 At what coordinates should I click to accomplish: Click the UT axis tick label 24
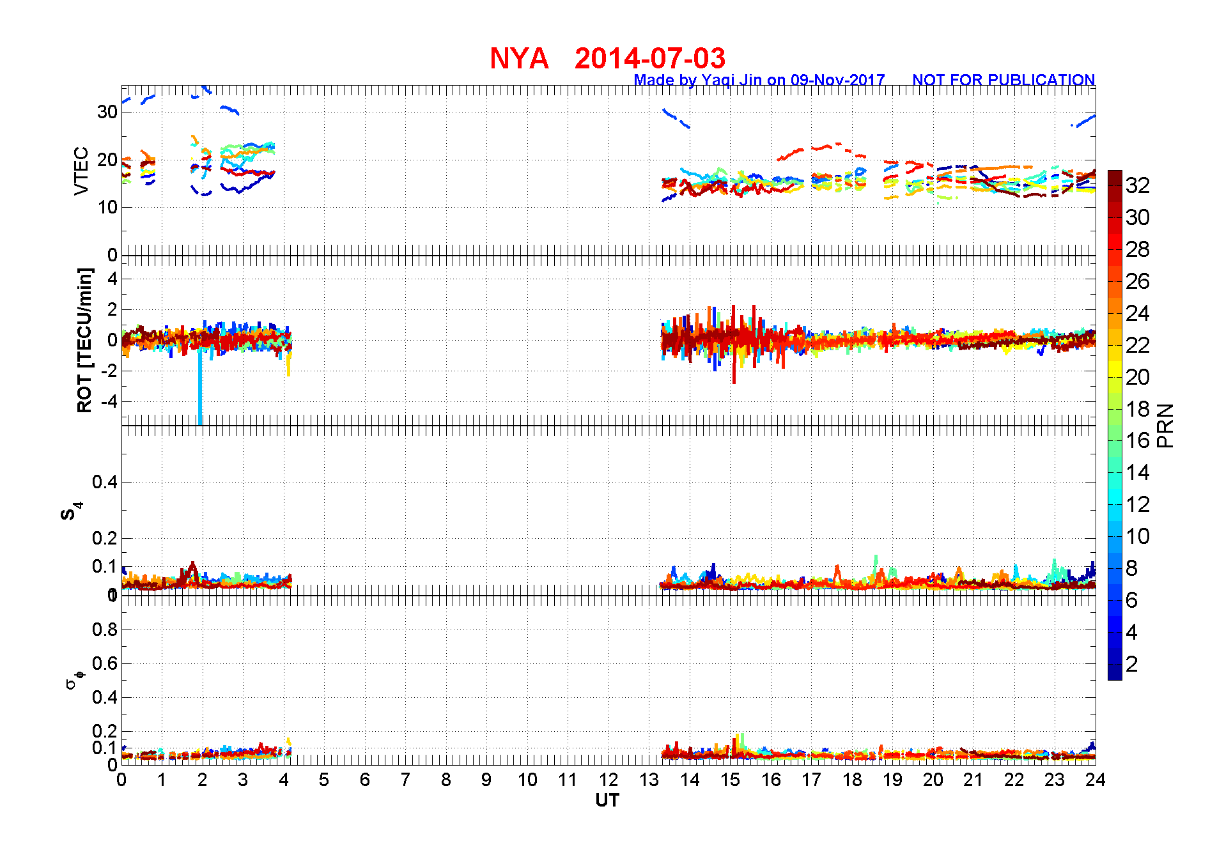(x=1096, y=780)
